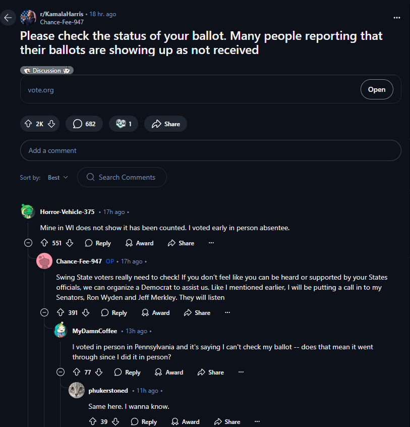Click the Add a comment field
This screenshot has width=410, height=427.
point(210,150)
